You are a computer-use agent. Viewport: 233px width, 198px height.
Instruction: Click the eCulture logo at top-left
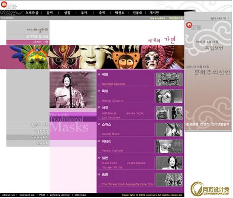(8, 5)
